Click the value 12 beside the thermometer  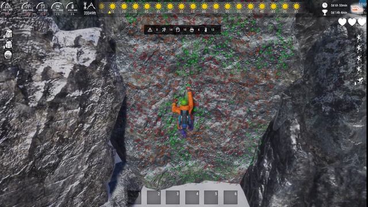coord(213,30)
